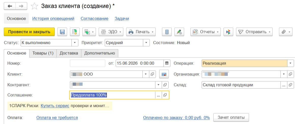Click the document list icon in the toolbar

167,32
